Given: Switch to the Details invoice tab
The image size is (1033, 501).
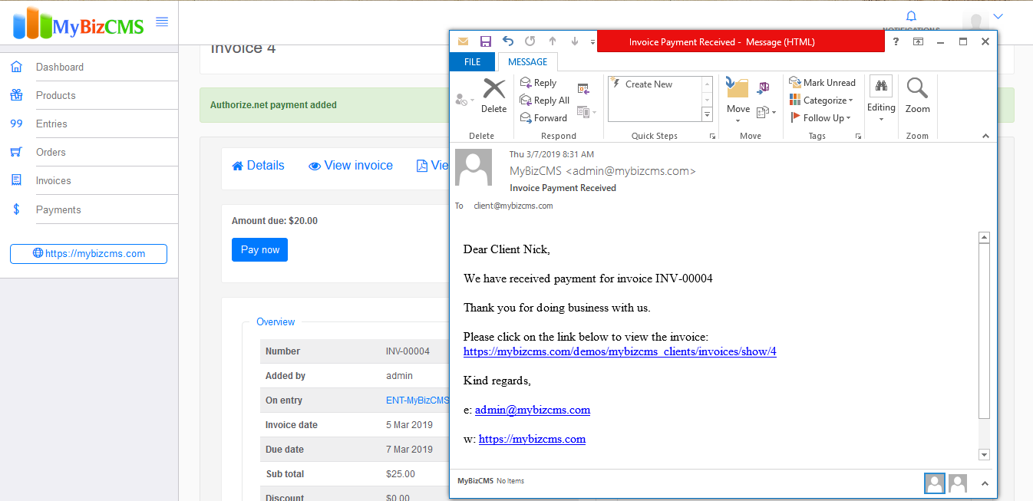Looking at the screenshot, I should click(258, 166).
